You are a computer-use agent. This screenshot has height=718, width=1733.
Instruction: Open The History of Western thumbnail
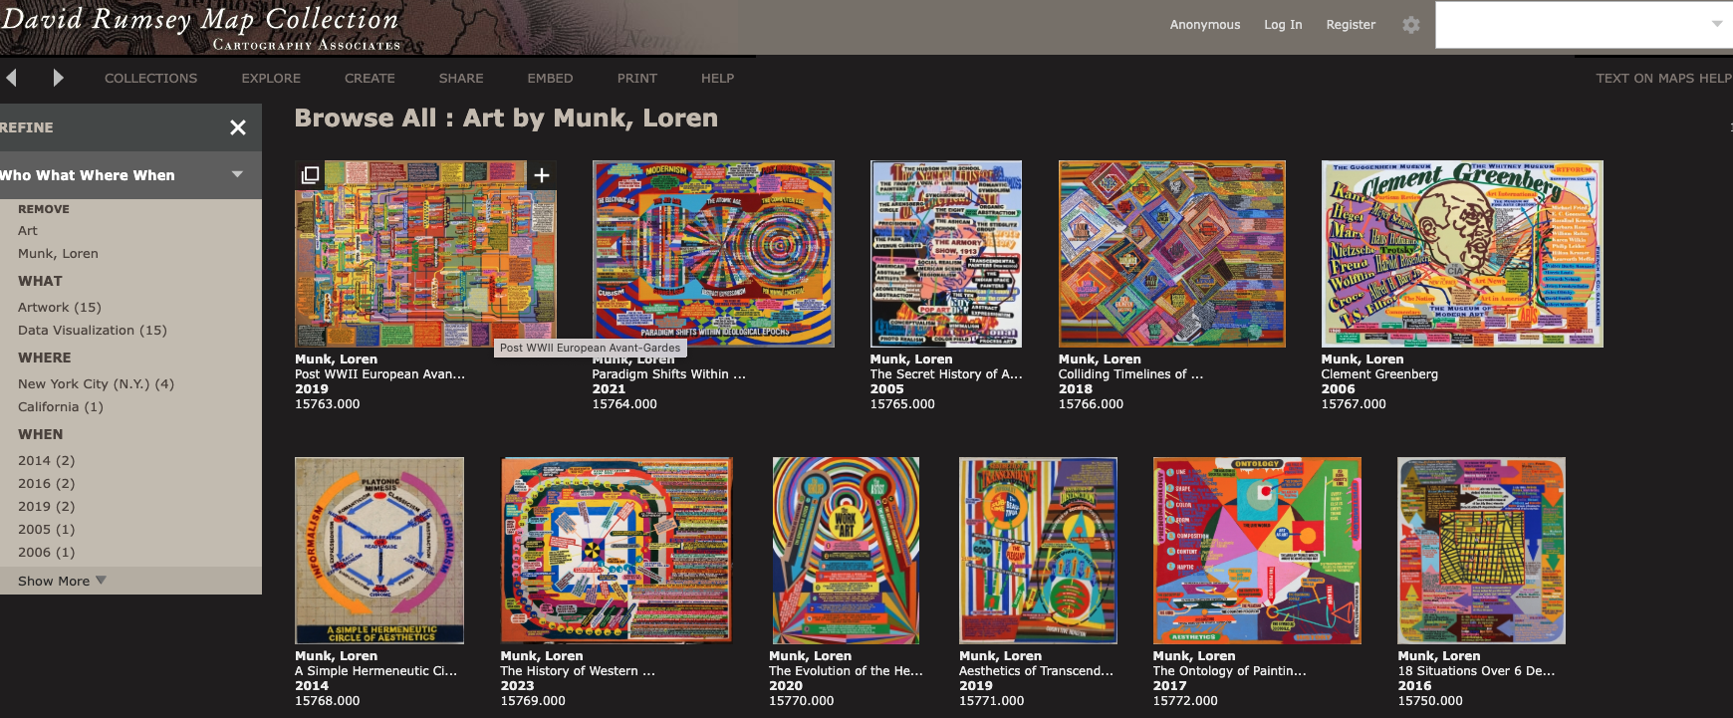tap(617, 551)
